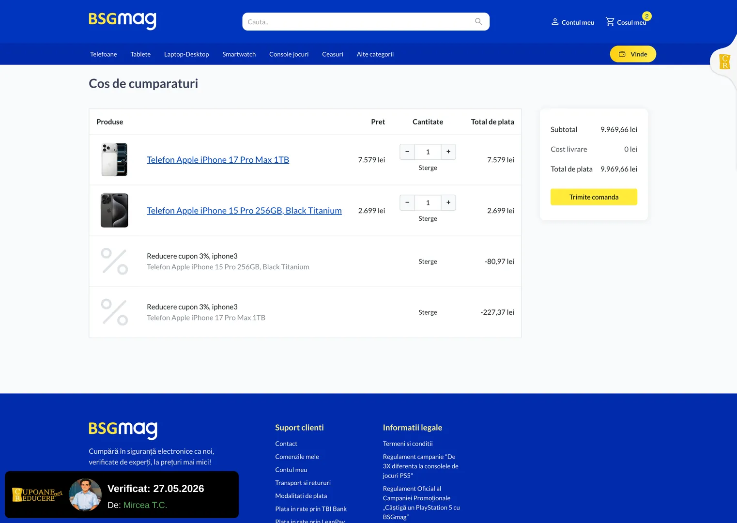This screenshot has height=523, width=737.
Task: Increase quantity of iPhone 17 Pro Max
Action: point(448,152)
